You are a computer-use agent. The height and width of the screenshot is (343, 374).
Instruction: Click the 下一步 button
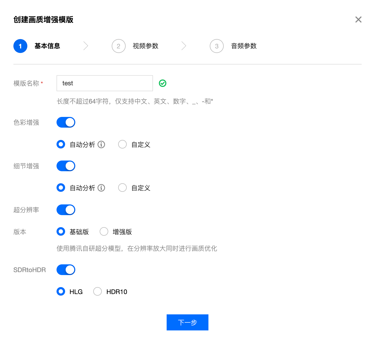(x=187, y=322)
